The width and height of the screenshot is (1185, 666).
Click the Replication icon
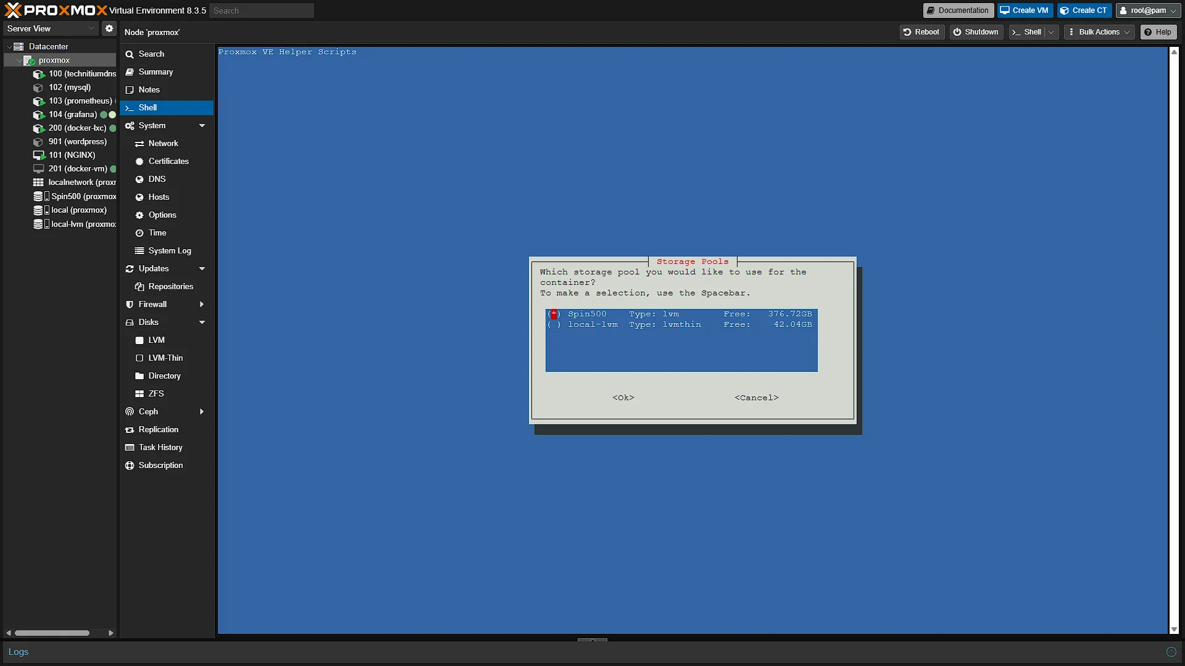pos(130,430)
